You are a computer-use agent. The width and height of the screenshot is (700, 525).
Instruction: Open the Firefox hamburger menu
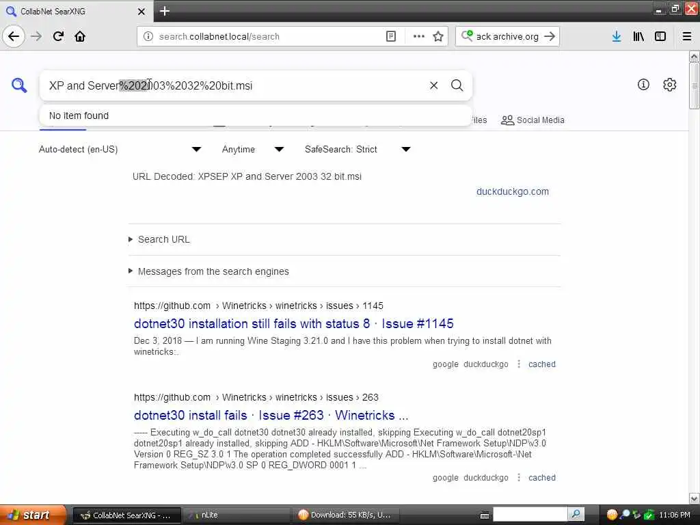[686, 36]
